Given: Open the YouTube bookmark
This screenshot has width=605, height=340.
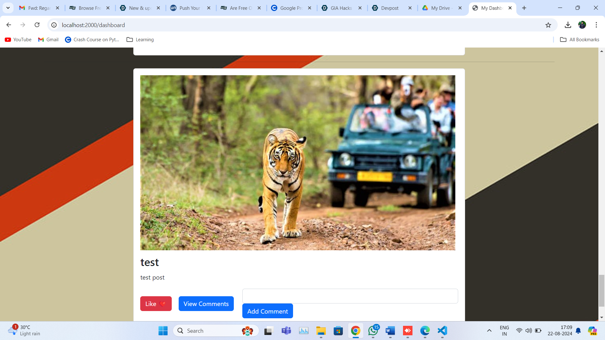Looking at the screenshot, I should (x=18, y=39).
